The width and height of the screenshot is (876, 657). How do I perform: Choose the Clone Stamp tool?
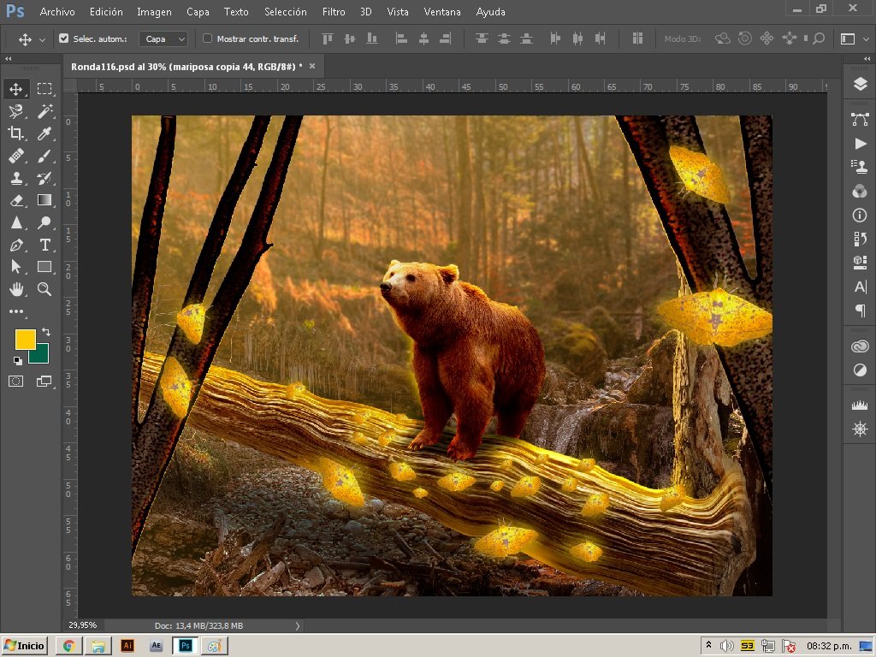(15, 178)
